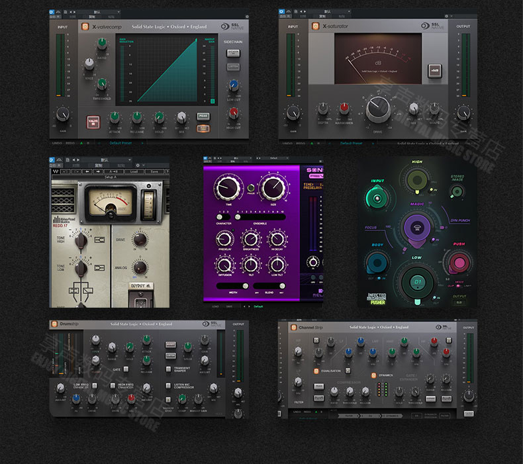The height and width of the screenshot is (464, 523).
Task: Click the MAGIC center knob in Pusher
Action: coord(416,228)
